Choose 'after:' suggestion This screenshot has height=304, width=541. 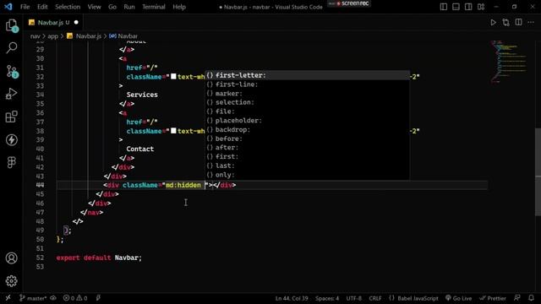point(308,148)
